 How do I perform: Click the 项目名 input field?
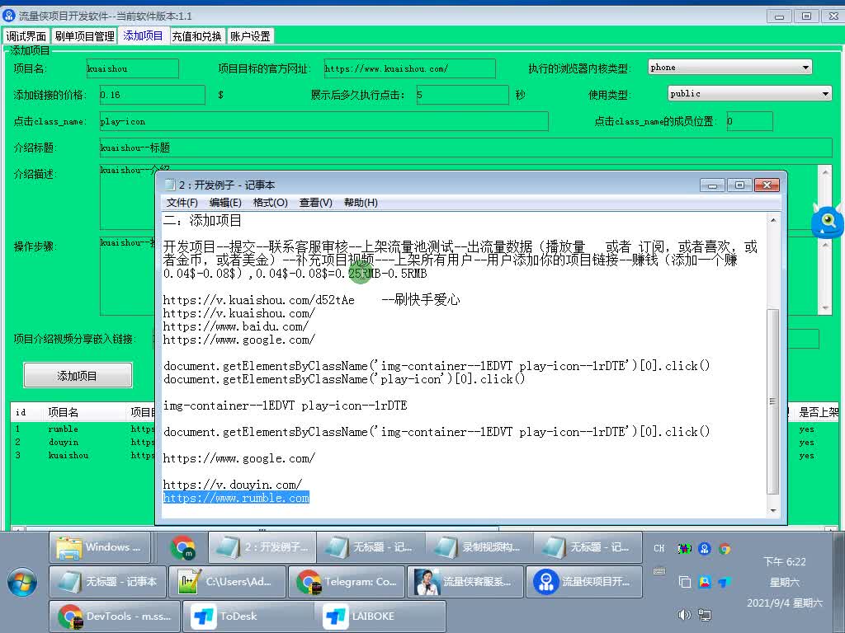click(132, 68)
